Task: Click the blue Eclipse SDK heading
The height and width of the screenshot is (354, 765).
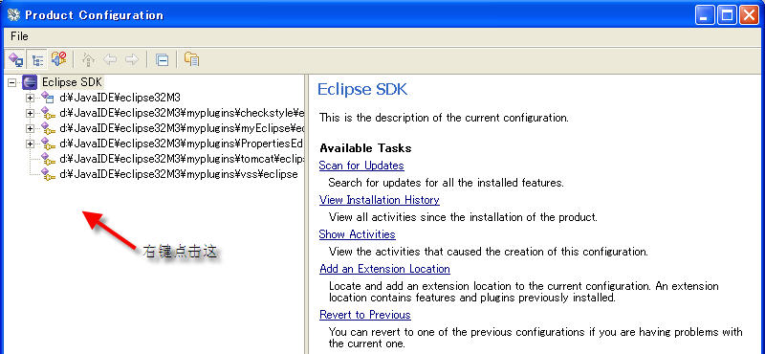Action: point(362,90)
